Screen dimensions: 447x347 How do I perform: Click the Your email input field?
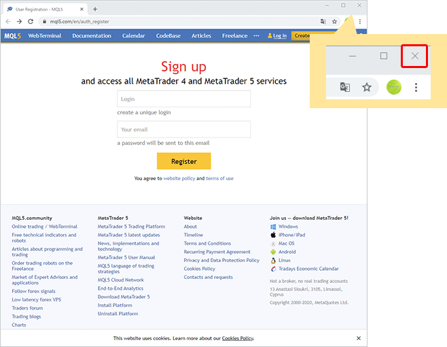tap(184, 129)
